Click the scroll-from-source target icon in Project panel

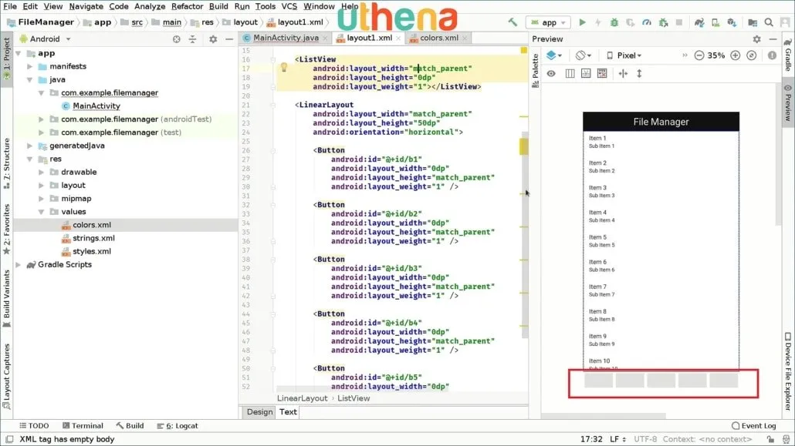(x=176, y=39)
